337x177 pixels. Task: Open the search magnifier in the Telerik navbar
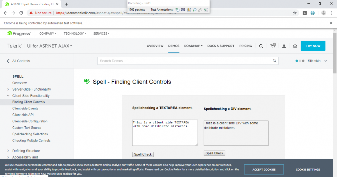pyautogui.click(x=261, y=46)
